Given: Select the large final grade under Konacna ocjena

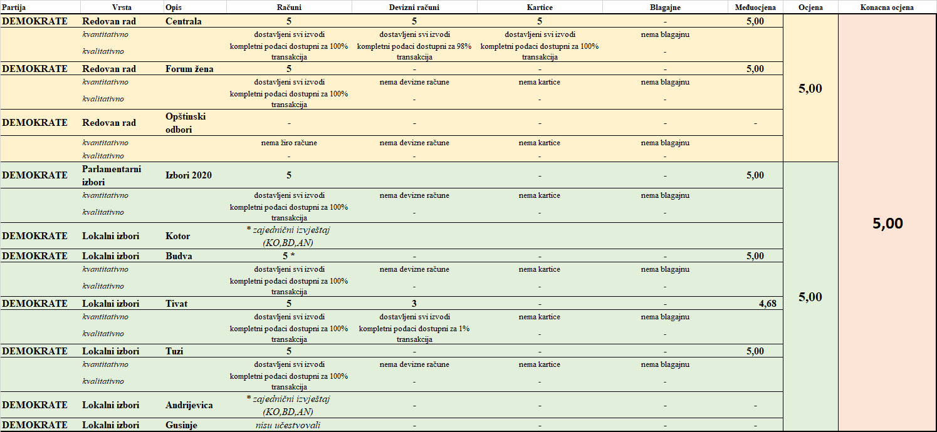Looking at the screenshot, I should (x=887, y=224).
